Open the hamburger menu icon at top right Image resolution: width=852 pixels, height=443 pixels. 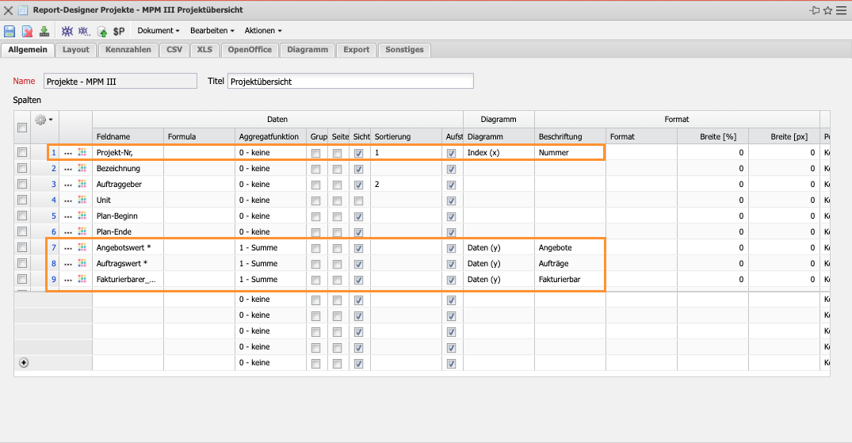[x=841, y=10]
